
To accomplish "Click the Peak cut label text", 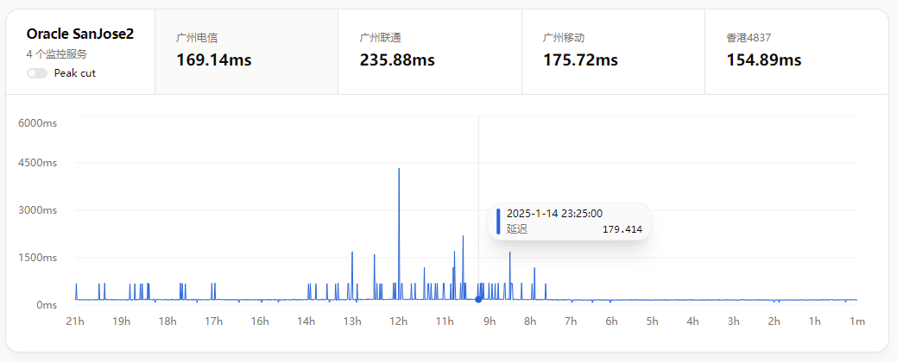I will [75, 73].
